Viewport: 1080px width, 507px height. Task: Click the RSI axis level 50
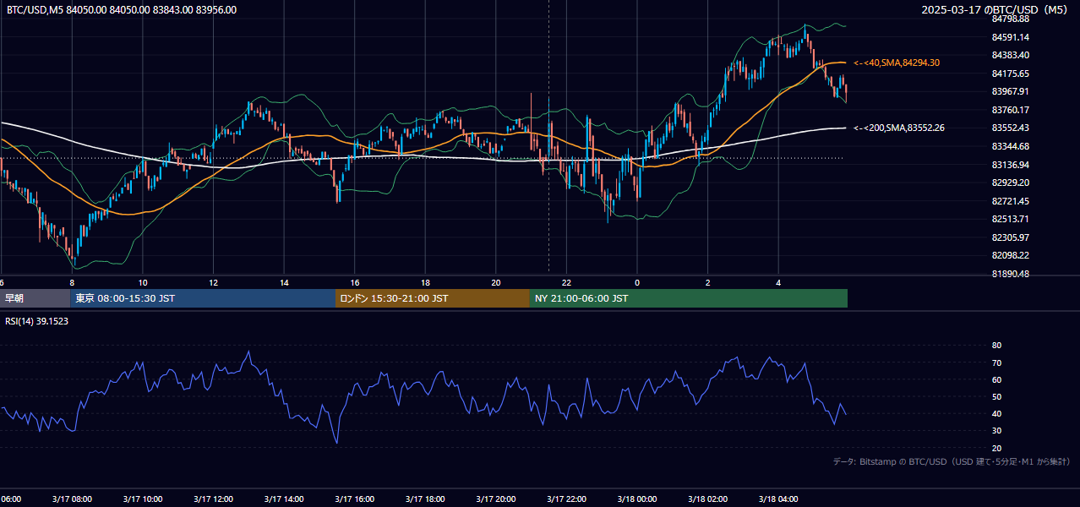click(996, 397)
